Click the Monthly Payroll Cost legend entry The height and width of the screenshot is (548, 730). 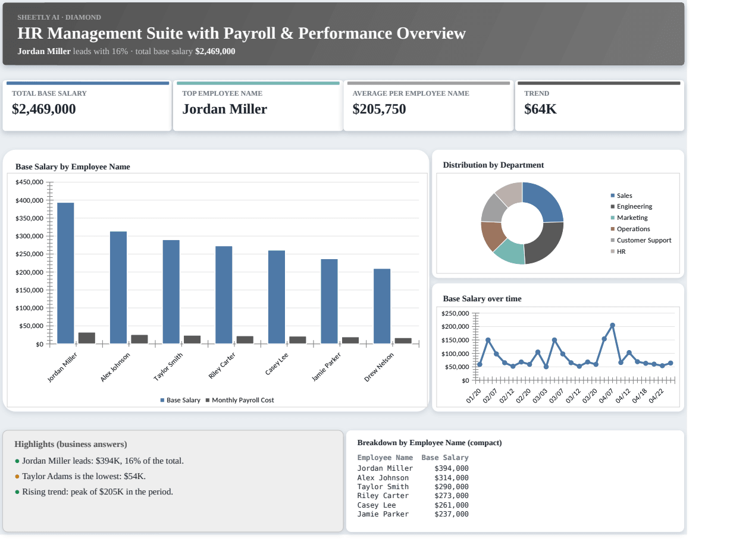(240, 400)
